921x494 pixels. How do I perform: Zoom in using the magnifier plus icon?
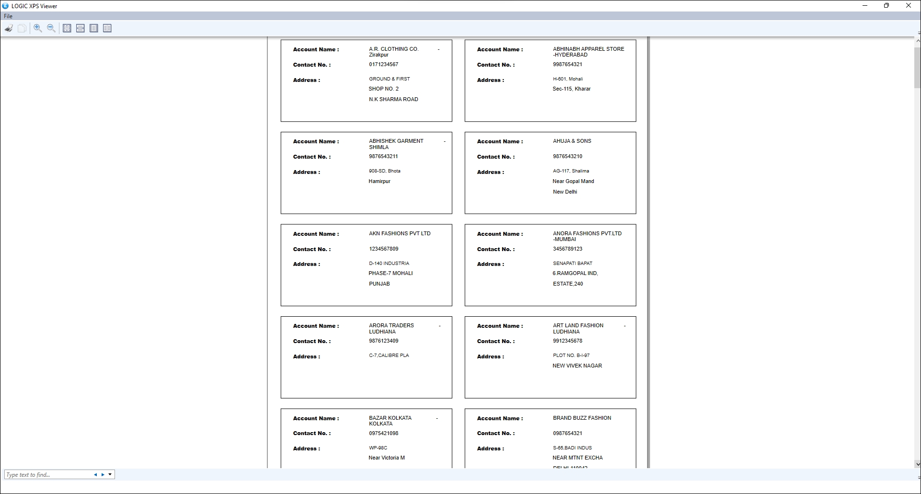point(37,28)
